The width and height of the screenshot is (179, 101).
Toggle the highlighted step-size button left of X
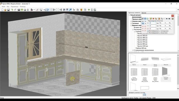click(x=143, y=23)
